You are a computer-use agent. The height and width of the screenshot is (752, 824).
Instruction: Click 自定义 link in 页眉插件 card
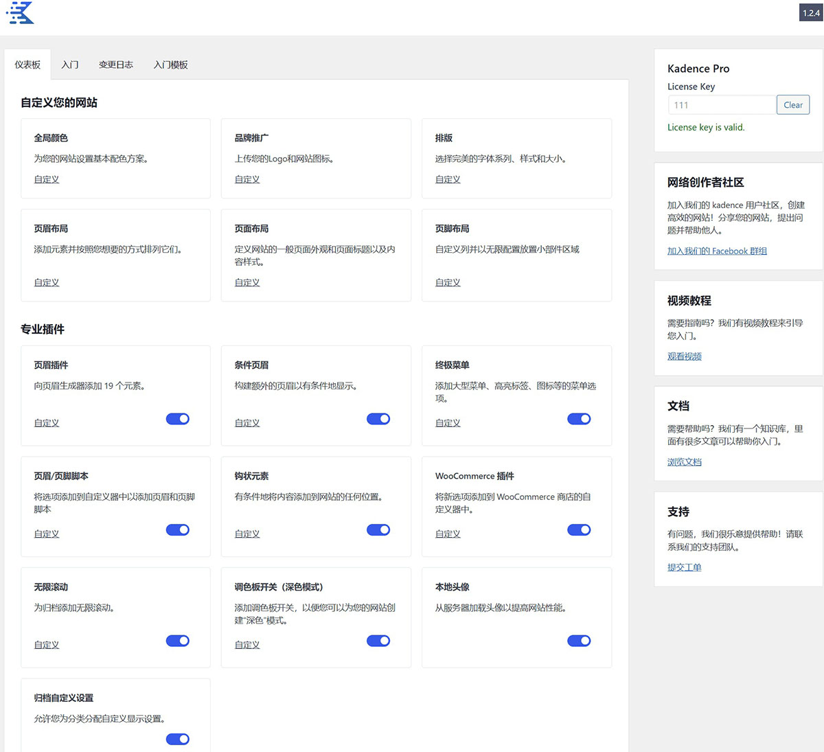(x=47, y=423)
